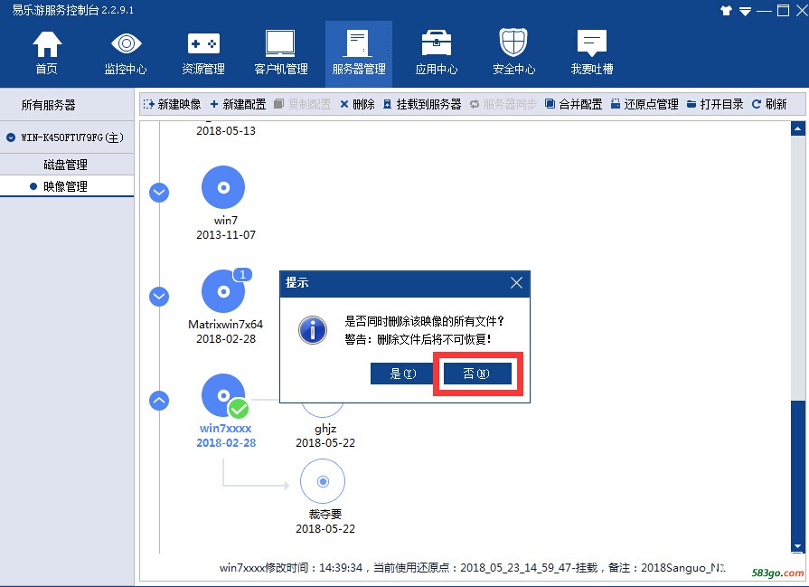Click the info icon in 提示 dialog
The width and height of the screenshot is (809, 587).
[313, 330]
